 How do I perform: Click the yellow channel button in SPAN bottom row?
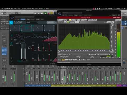click(x=63, y=60)
